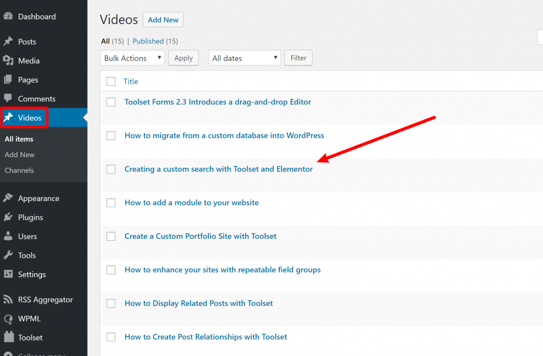The image size is (543, 356).
Task: Click the Dashboard gauge icon
Action: tap(8, 16)
